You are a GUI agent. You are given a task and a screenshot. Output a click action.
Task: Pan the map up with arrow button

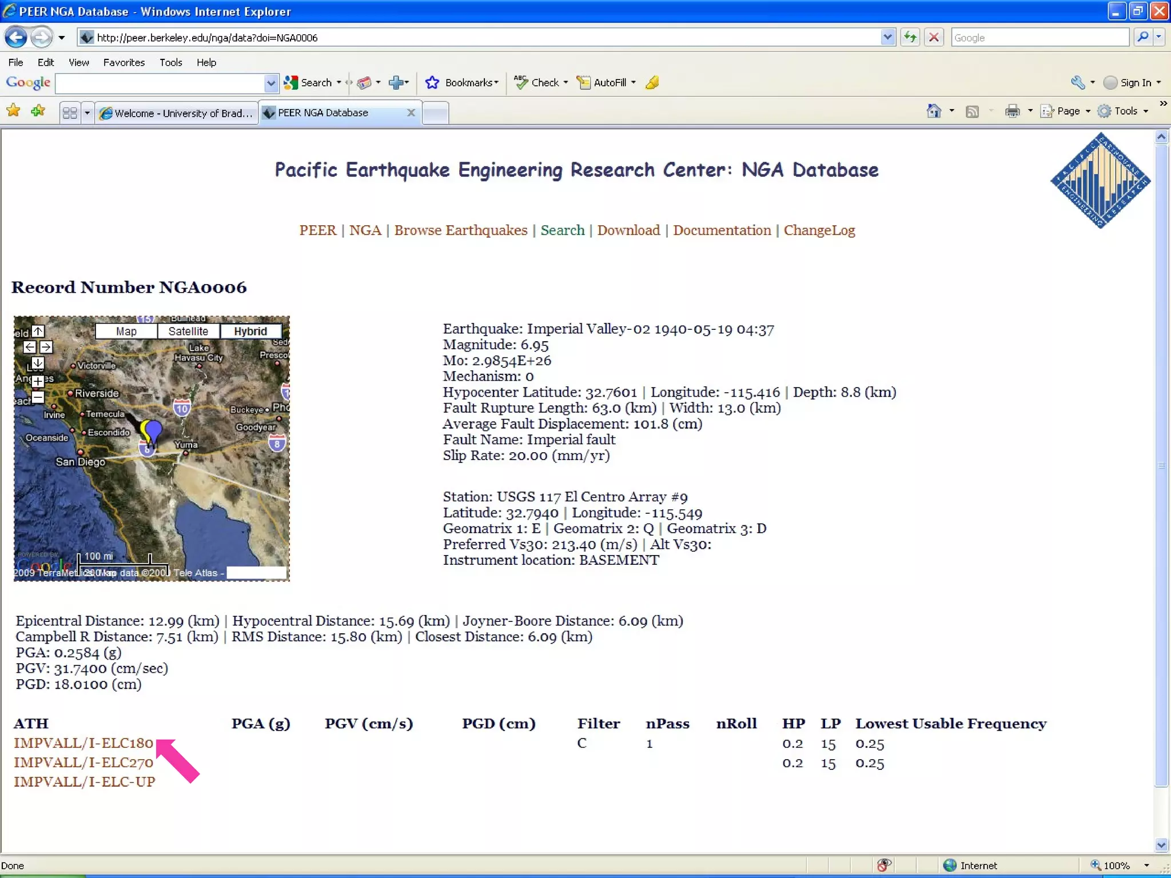pyautogui.click(x=38, y=331)
